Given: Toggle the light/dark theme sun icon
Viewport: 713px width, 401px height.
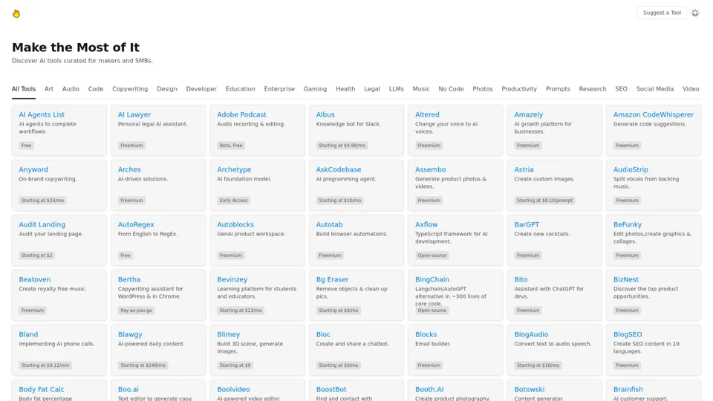Looking at the screenshot, I should (695, 13).
